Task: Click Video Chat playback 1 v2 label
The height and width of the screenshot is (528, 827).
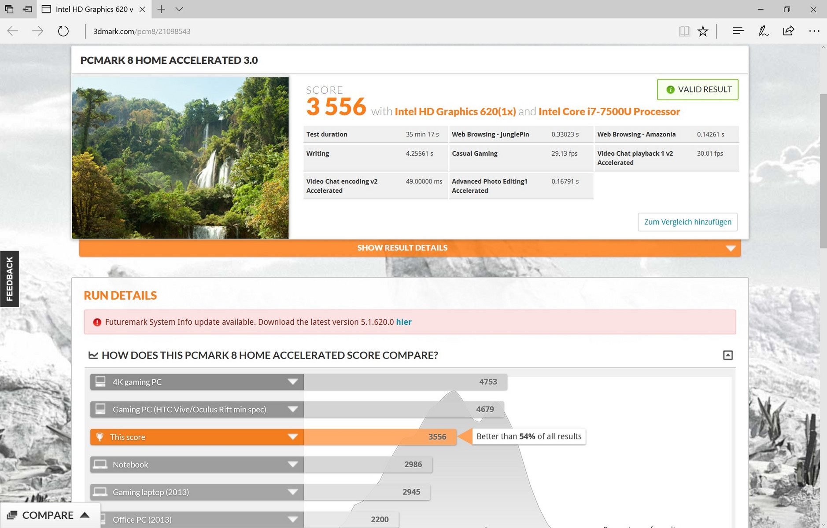Action: coord(635,158)
